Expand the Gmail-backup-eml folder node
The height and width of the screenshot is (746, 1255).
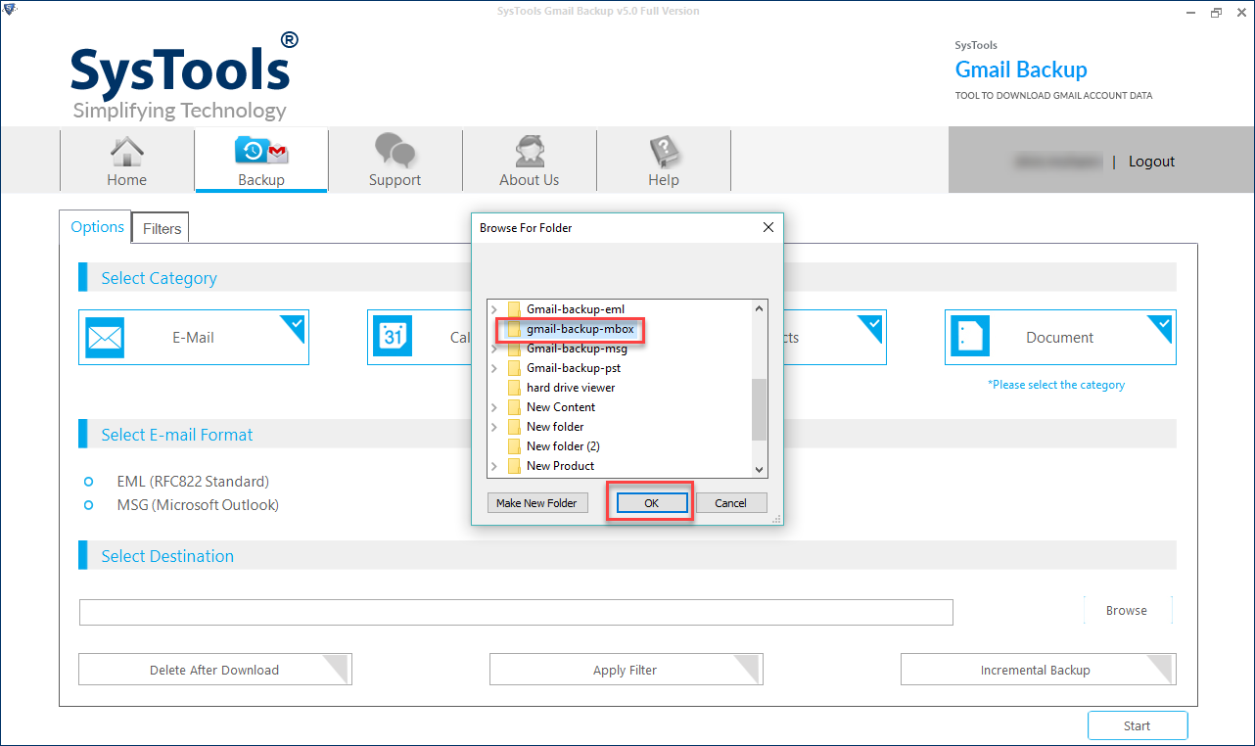494,309
